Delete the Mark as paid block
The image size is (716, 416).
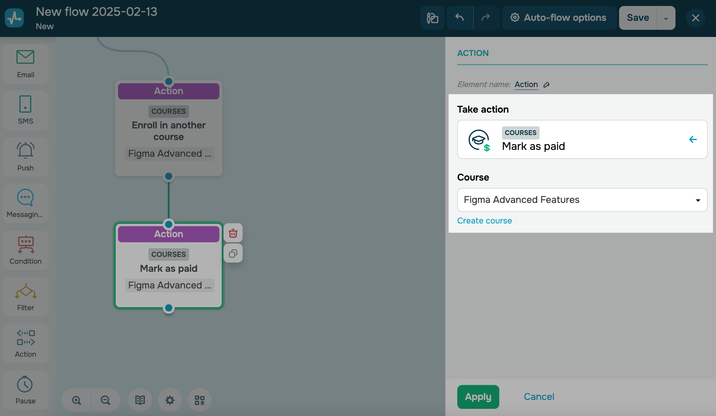pos(233,233)
